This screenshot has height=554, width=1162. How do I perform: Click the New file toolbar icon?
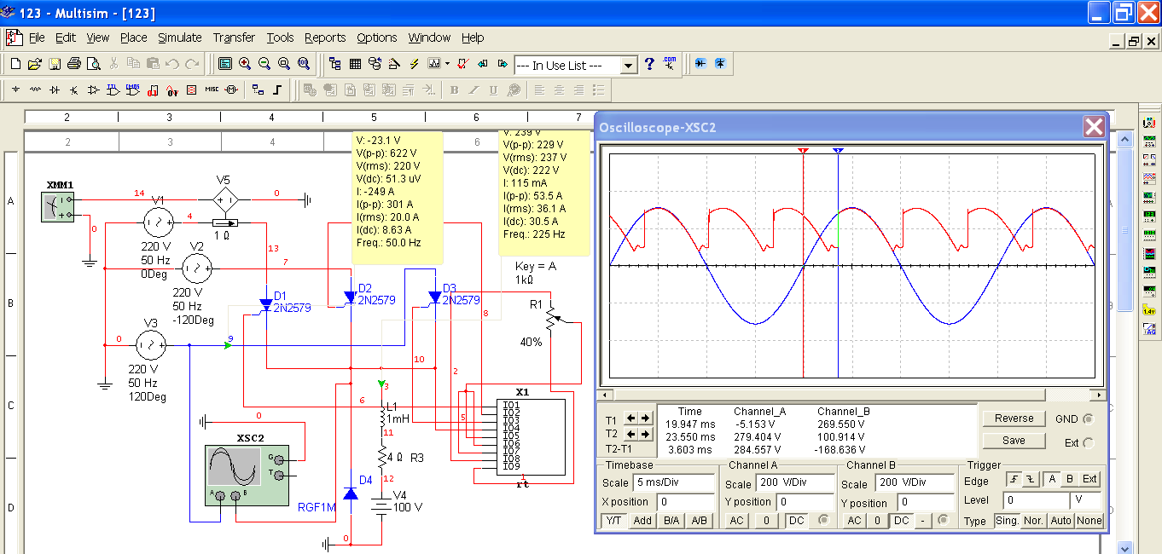(15, 64)
